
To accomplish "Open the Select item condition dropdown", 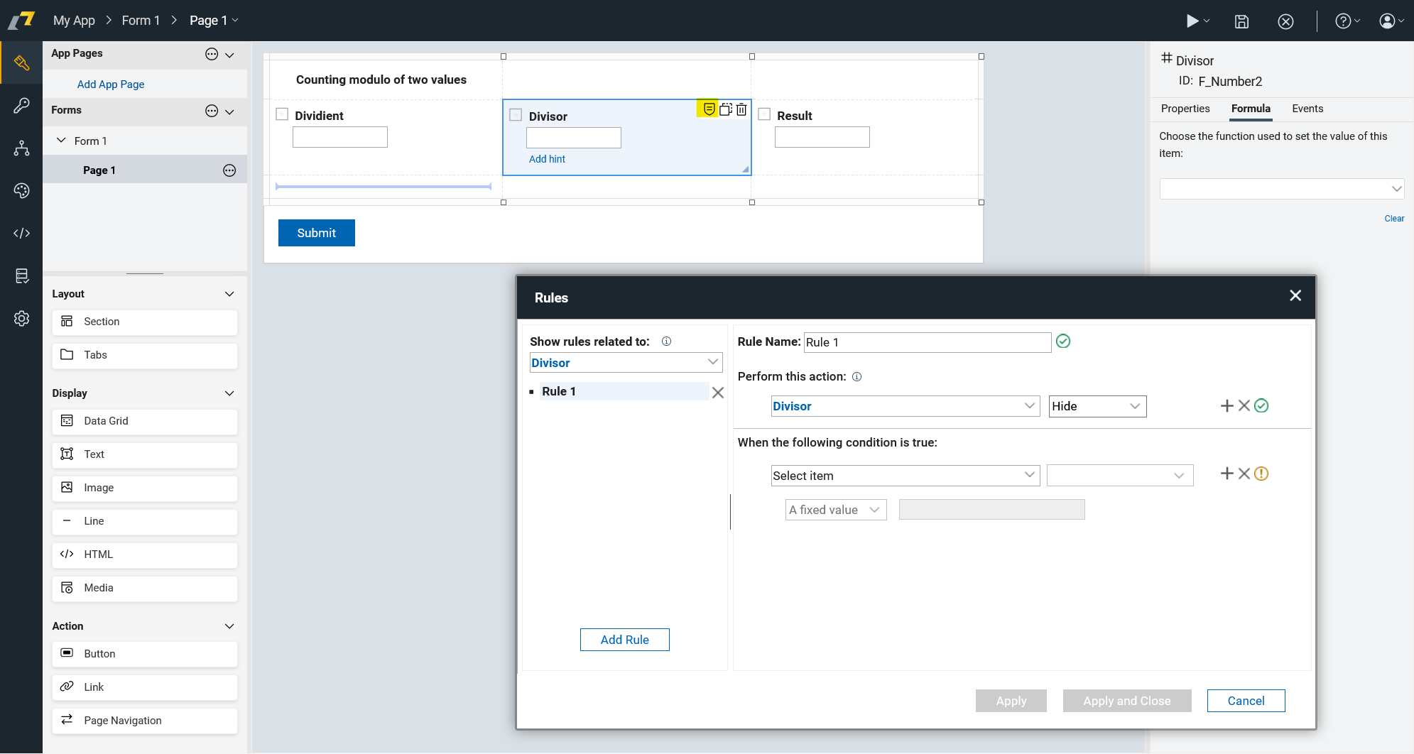I will 905,476.
